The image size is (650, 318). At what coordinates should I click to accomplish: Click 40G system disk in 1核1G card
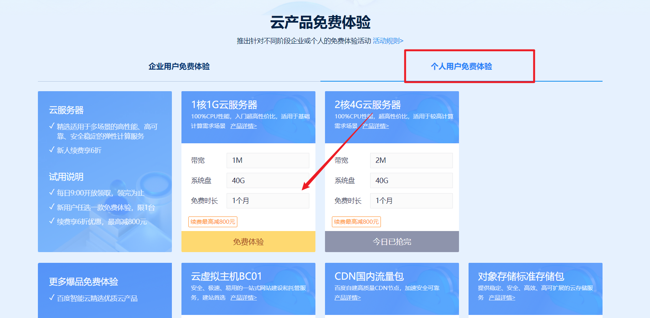pyautogui.click(x=268, y=180)
